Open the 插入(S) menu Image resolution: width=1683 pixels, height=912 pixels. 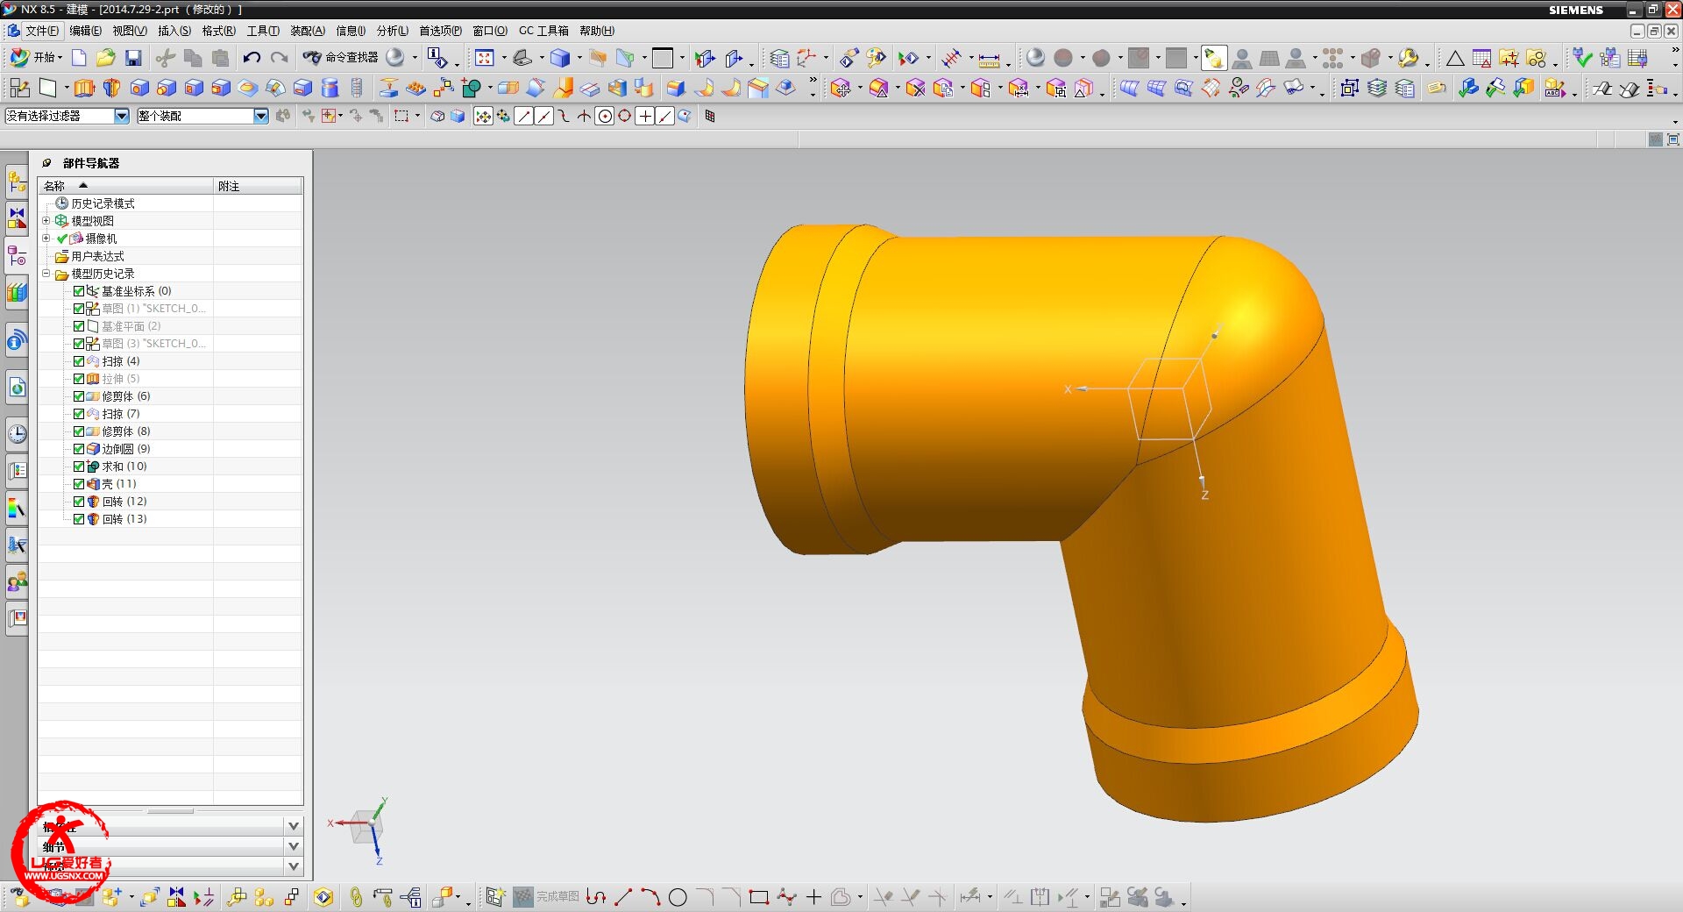[174, 31]
